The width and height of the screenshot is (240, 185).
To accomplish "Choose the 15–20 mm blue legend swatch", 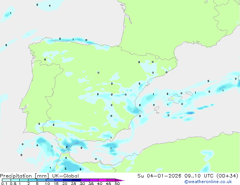I will click(x=59, y=180).
